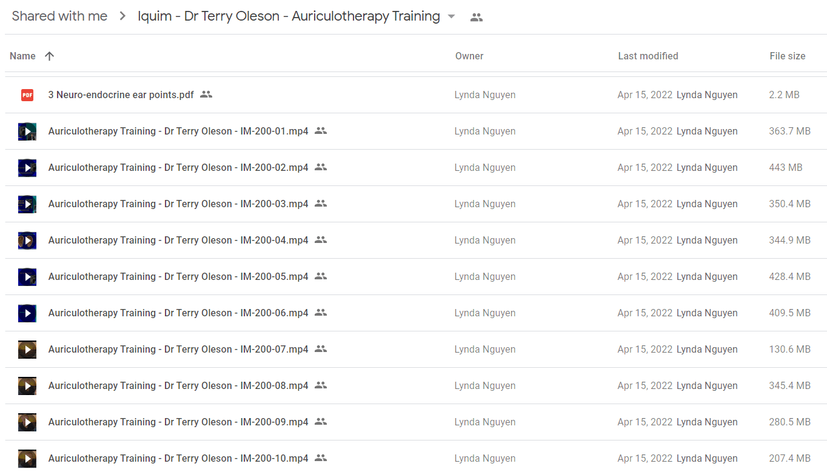Image resolution: width=827 pixels, height=472 pixels.
Task: Click the video thumbnail icon for IM-200-05.mp4
Action: (27, 277)
